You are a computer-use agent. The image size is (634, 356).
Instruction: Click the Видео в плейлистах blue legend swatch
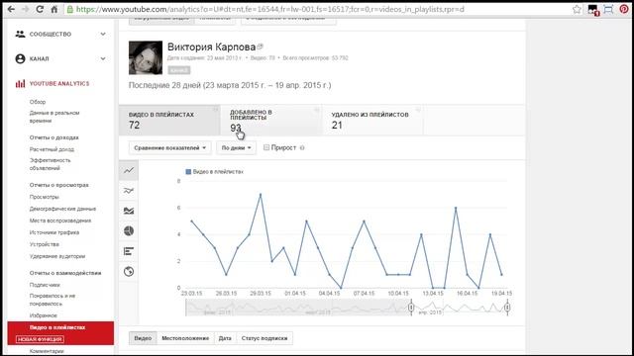click(188, 171)
